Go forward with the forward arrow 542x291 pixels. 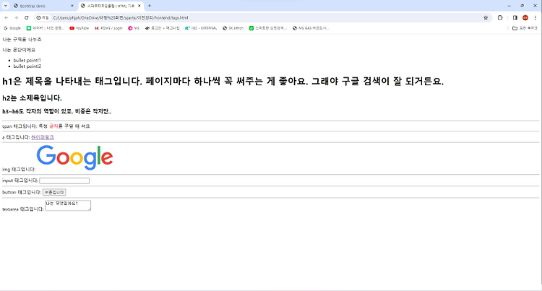tap(16, 17)
